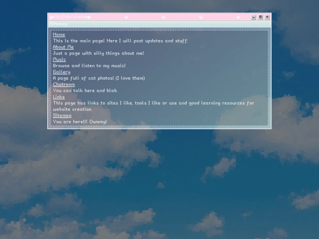Click the Sitemap heading bar label
The width and height of the screenshot is (319, 239).
coord(58,24)
